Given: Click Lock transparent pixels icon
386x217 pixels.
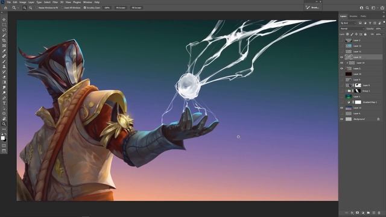Looking at the screenshot, I should click(347, 34).
